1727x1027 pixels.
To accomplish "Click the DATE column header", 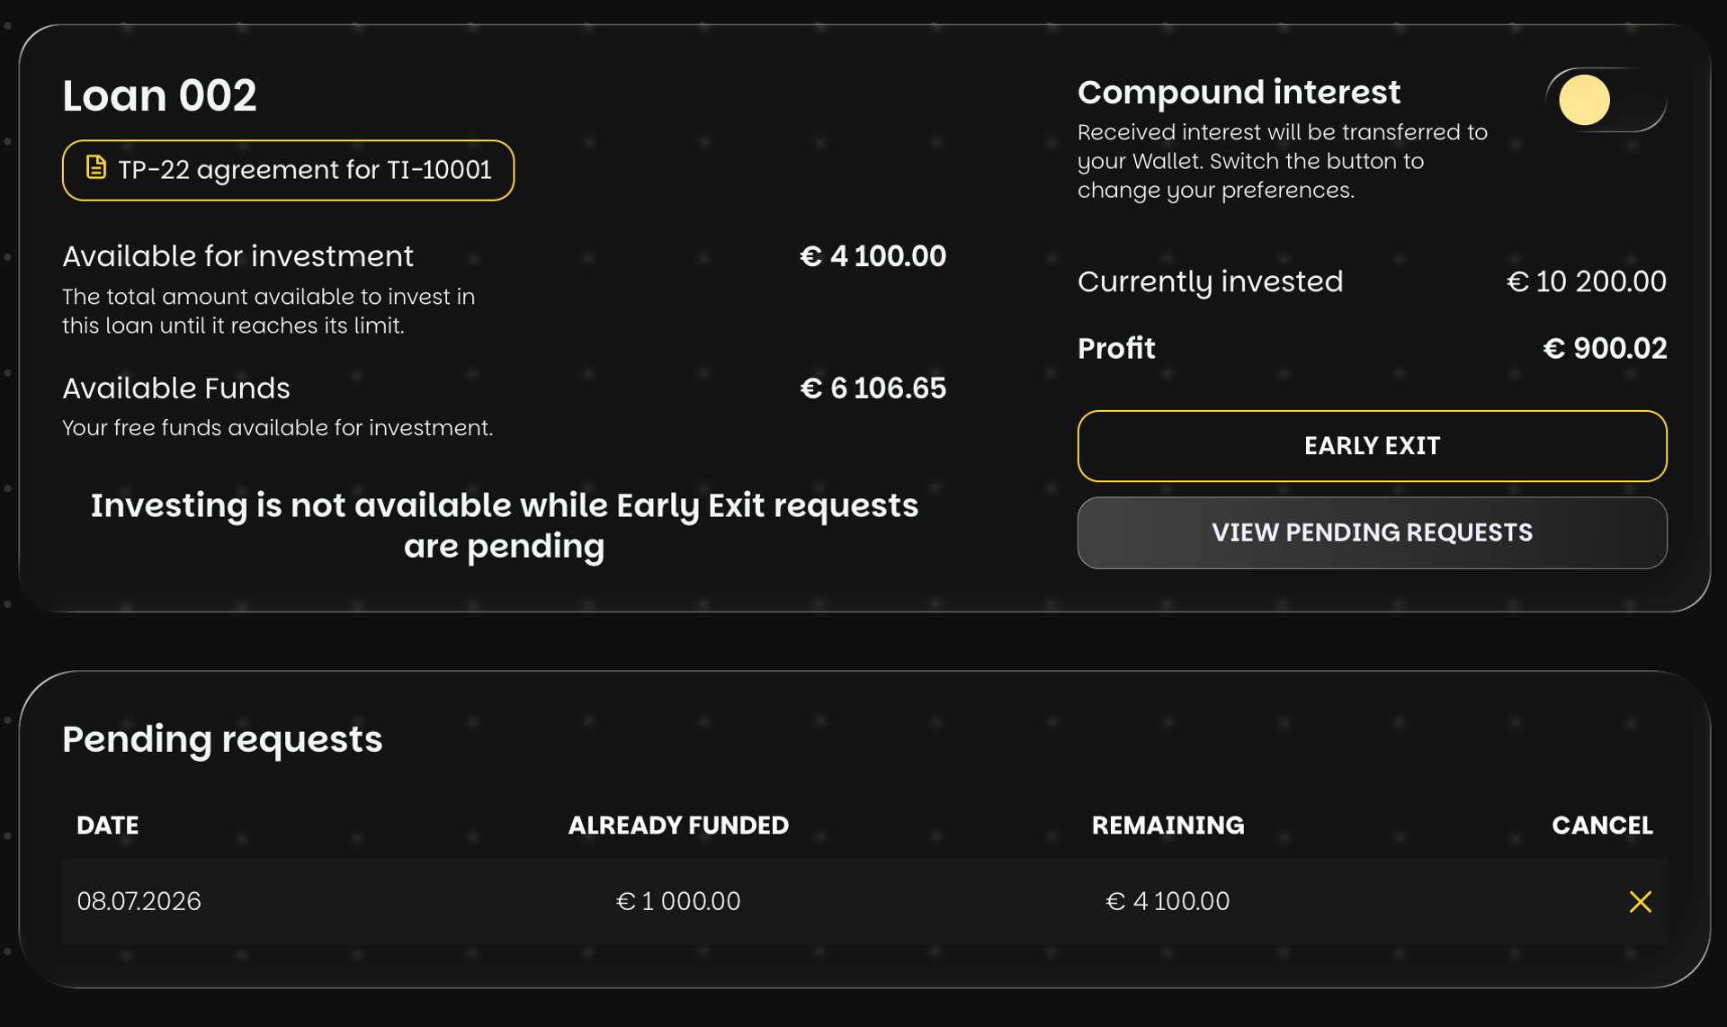I will click(x=108, y=826).
